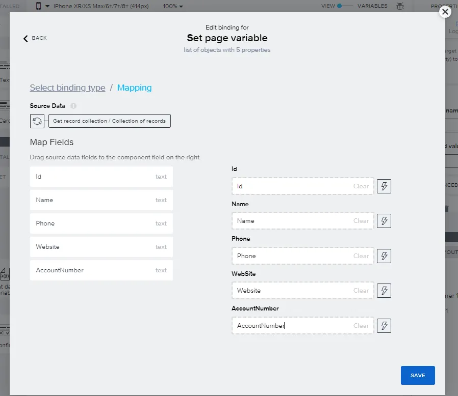Click the lightning icon beside Phone mapping
Image resolution: width=458 pixels, height=396 pixels.
click(x=384, y=256)
